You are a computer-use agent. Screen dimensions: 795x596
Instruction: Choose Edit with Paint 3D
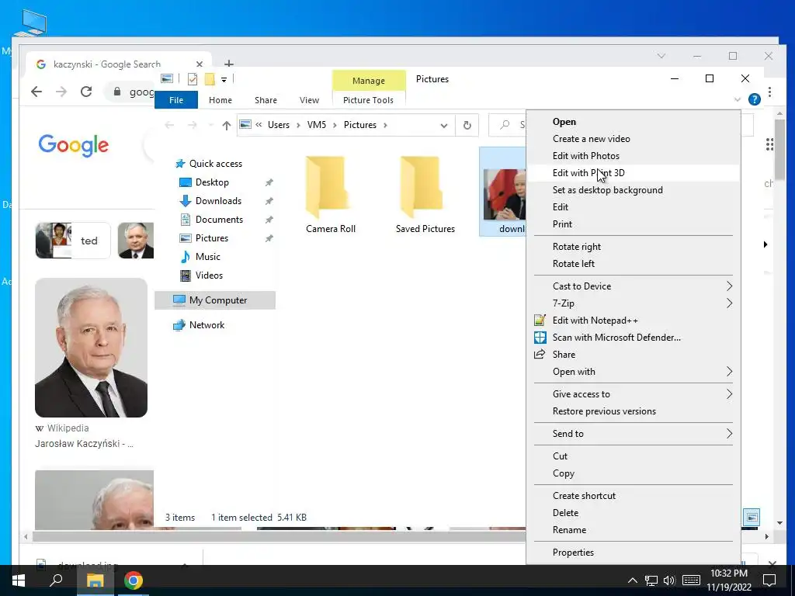point(634,173)
